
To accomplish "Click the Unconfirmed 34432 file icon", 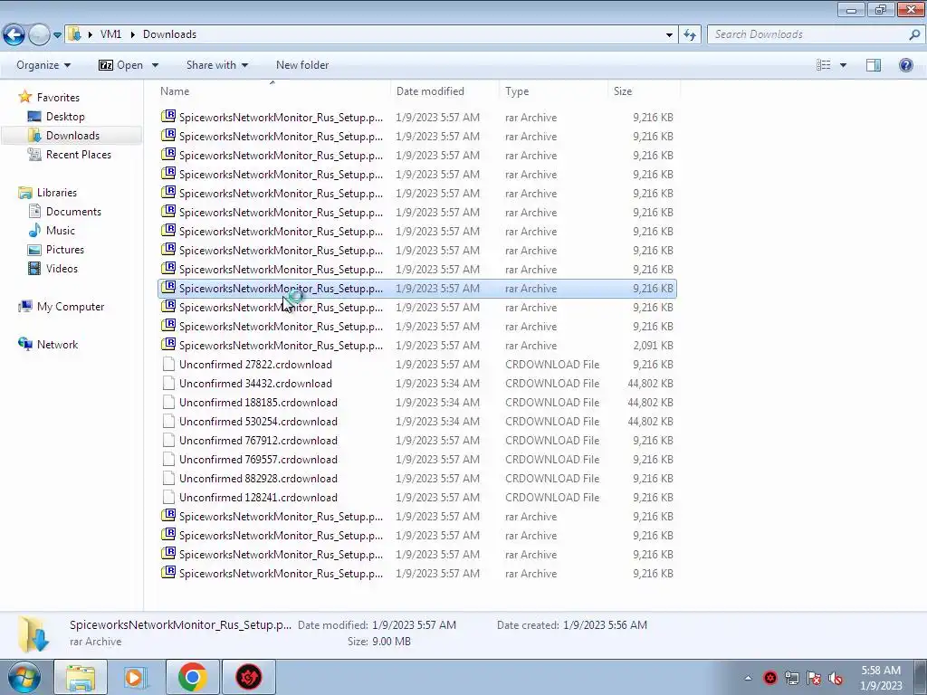I will (168, 383).
